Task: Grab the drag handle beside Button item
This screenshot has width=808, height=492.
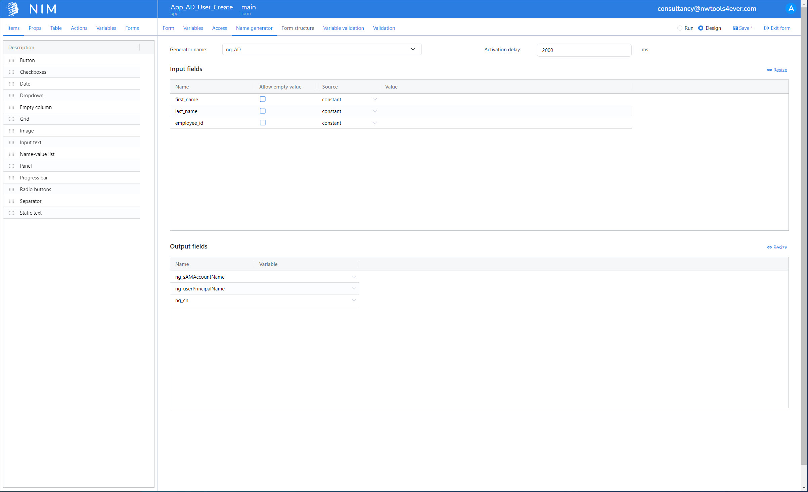Action: tap(12, 60)
